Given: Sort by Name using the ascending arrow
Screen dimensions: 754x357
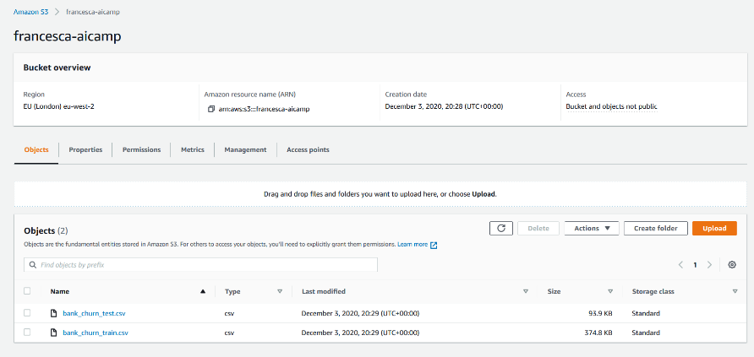Looking at the screenshot, I should click(203, 291).
